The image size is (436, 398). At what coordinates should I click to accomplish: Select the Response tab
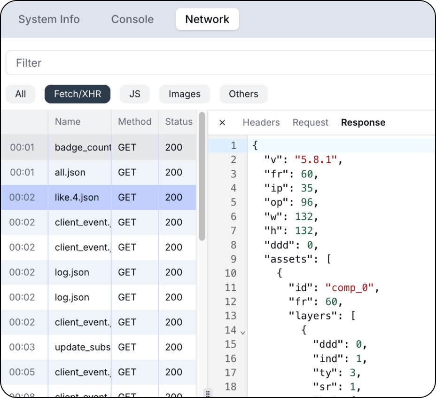(x=363, y=122)
